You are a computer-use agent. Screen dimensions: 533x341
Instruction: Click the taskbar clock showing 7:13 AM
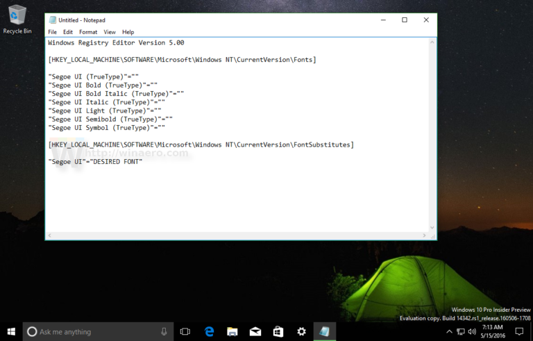click(493, 331)
